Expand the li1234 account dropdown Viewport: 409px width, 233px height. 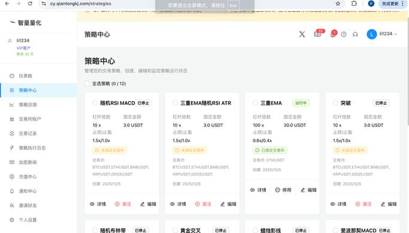coord(388,34)
